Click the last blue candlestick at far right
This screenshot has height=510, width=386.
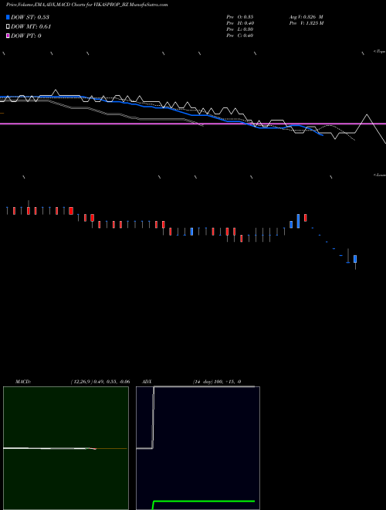click(355, 259)
